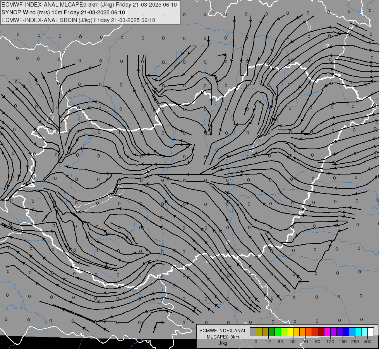Image resolution: width=379 pixels, height=349 pixels.
Task: Pick the pure yellow legend swatch
Action: coord(290,332)
